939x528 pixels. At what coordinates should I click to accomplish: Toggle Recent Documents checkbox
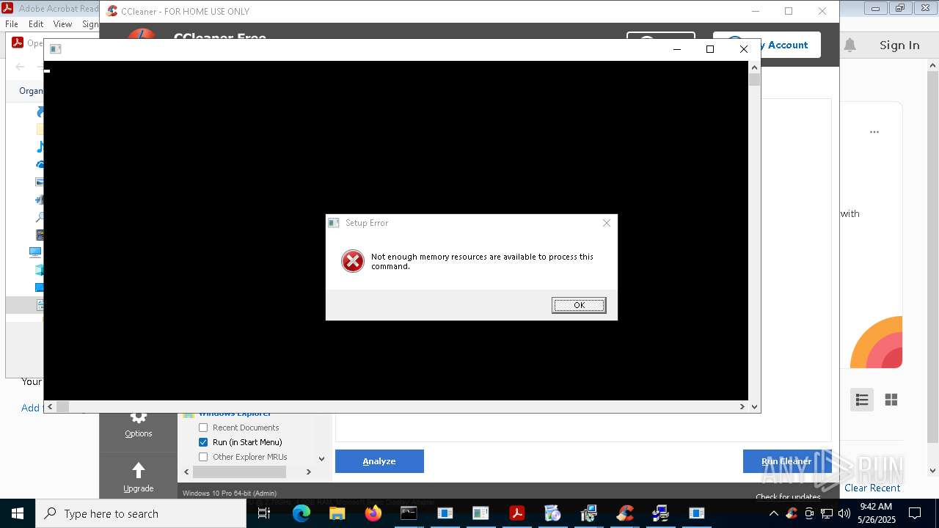point(203,428)
